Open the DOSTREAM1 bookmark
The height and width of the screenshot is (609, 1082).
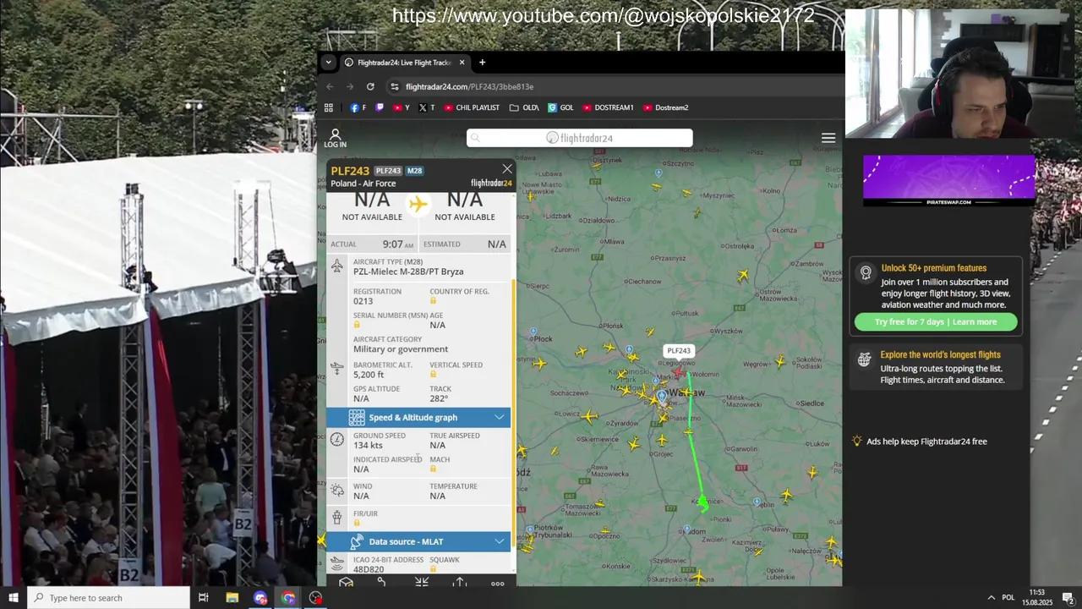point(608,107)
